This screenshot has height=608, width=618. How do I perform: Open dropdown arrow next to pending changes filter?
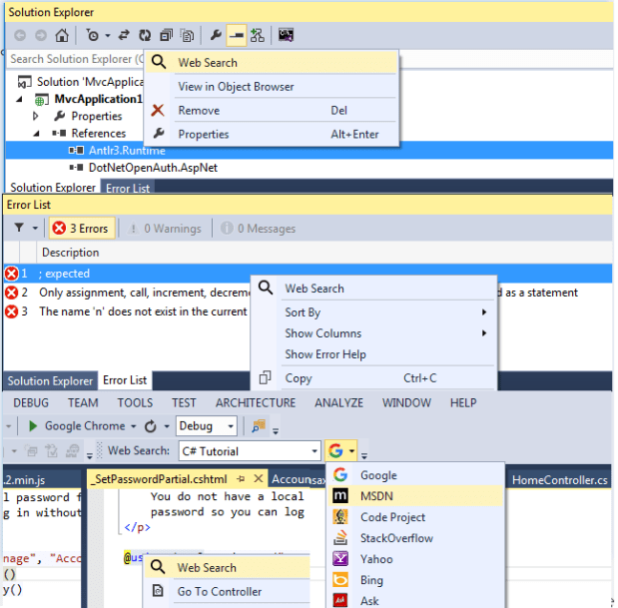click(108, 36)
